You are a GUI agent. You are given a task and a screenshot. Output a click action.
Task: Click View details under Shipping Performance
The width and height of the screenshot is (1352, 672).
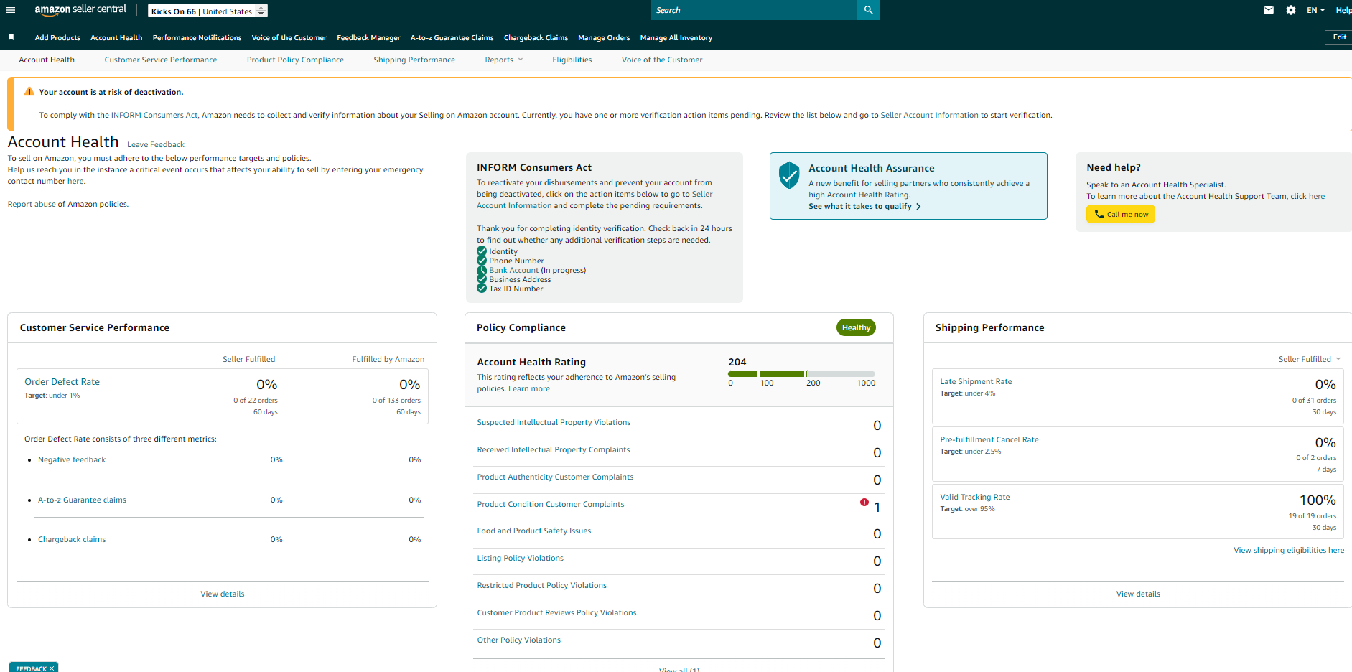coord(1138,594)
